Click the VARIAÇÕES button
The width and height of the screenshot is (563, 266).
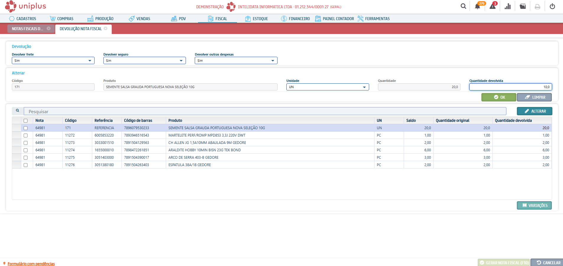click(534, 205)
